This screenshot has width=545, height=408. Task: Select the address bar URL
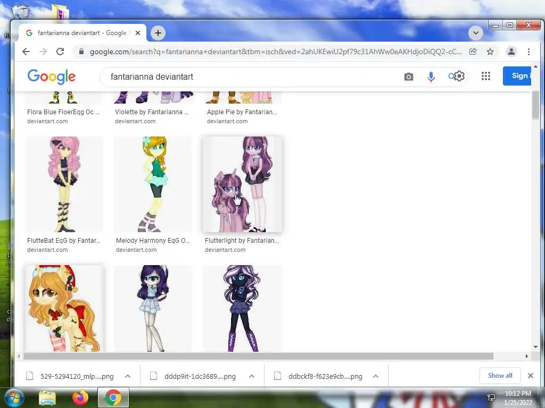[275, 52]
